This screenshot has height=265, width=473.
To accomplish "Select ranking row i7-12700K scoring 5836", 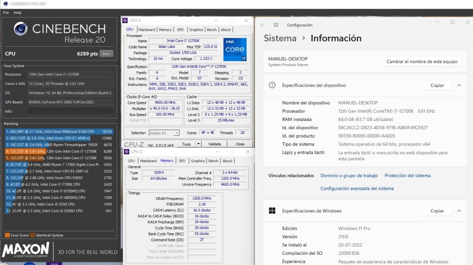I will 59,158.
